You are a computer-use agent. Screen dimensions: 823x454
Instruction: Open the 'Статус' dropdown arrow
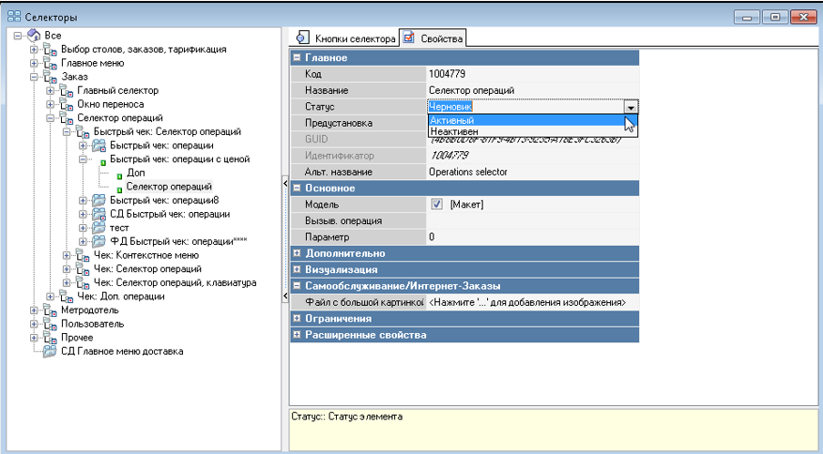click(632, 108)
